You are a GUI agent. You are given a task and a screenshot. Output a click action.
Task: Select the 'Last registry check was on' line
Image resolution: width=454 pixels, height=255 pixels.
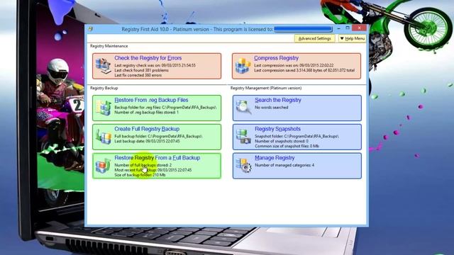pyautogui.click(x=155, y=65)
